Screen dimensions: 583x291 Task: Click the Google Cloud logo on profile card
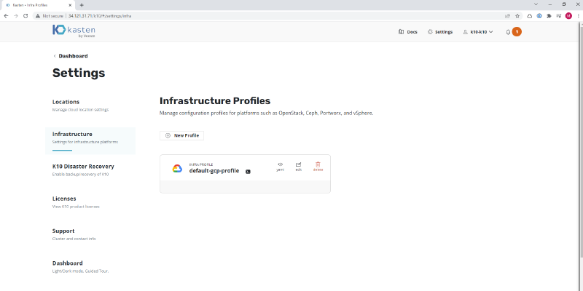[x=177, y=169]
